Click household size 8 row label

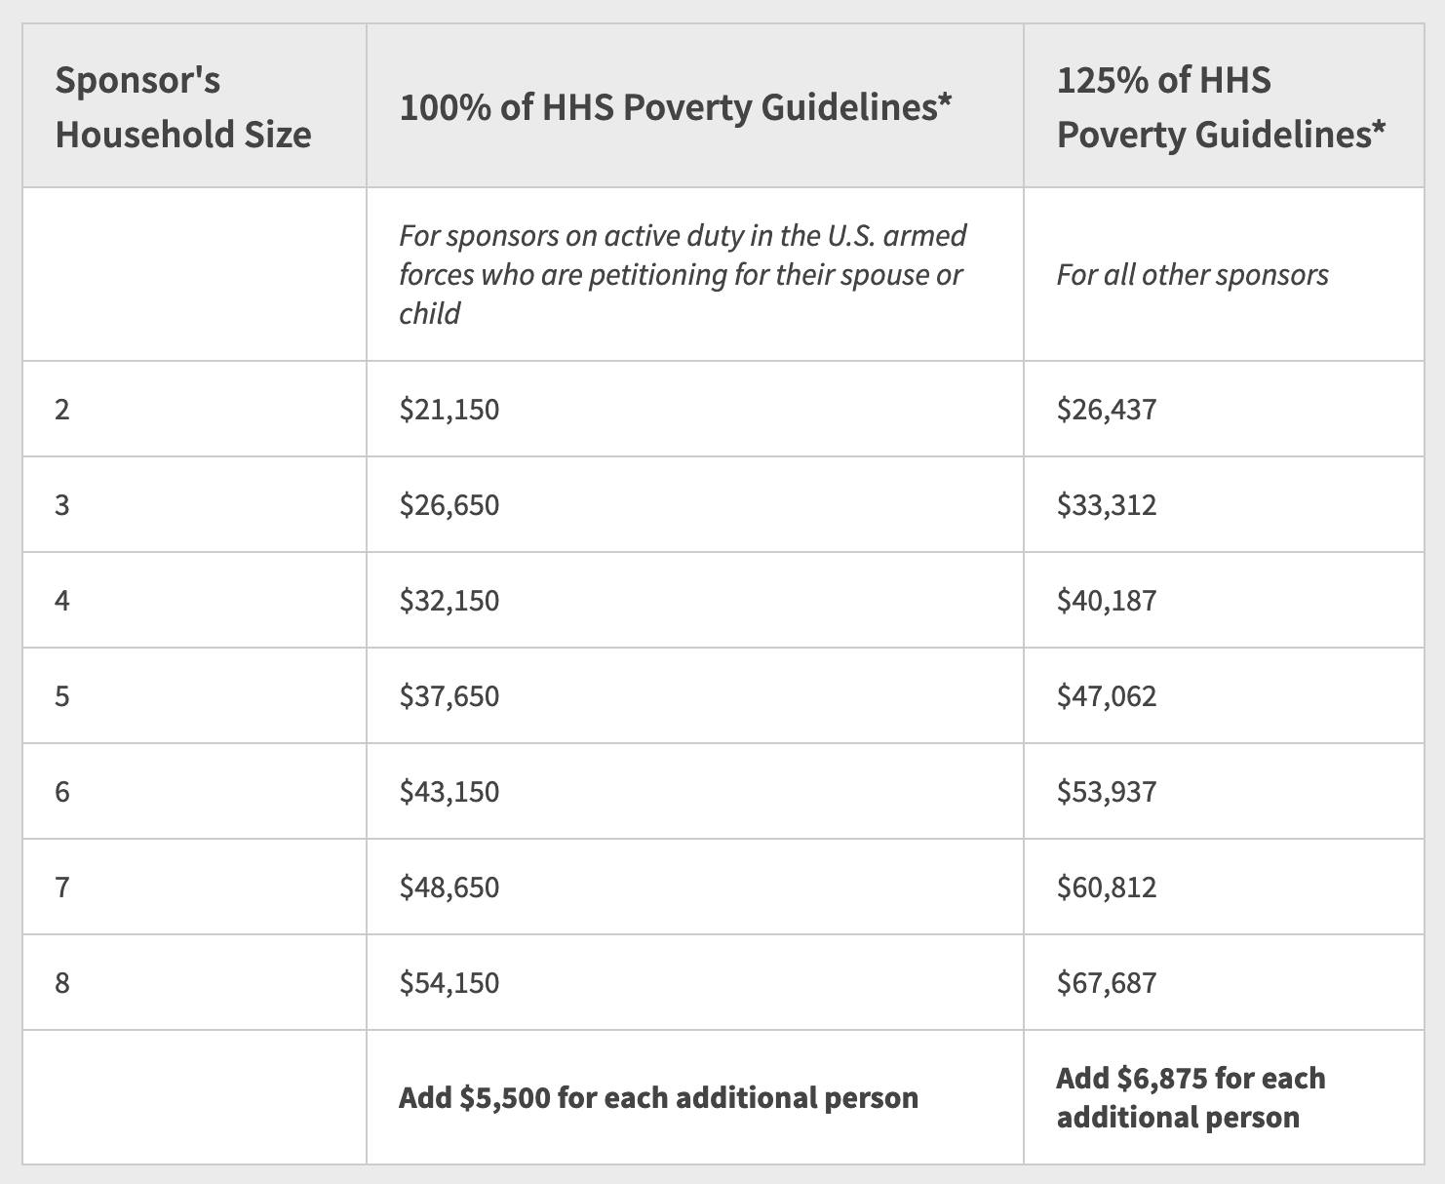(x=62, y=982)
